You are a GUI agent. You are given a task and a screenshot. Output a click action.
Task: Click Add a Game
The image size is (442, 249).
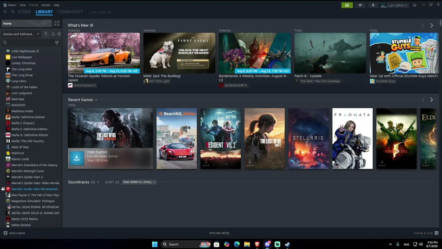17,233
